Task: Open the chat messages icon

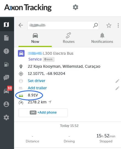Action: 6,77
